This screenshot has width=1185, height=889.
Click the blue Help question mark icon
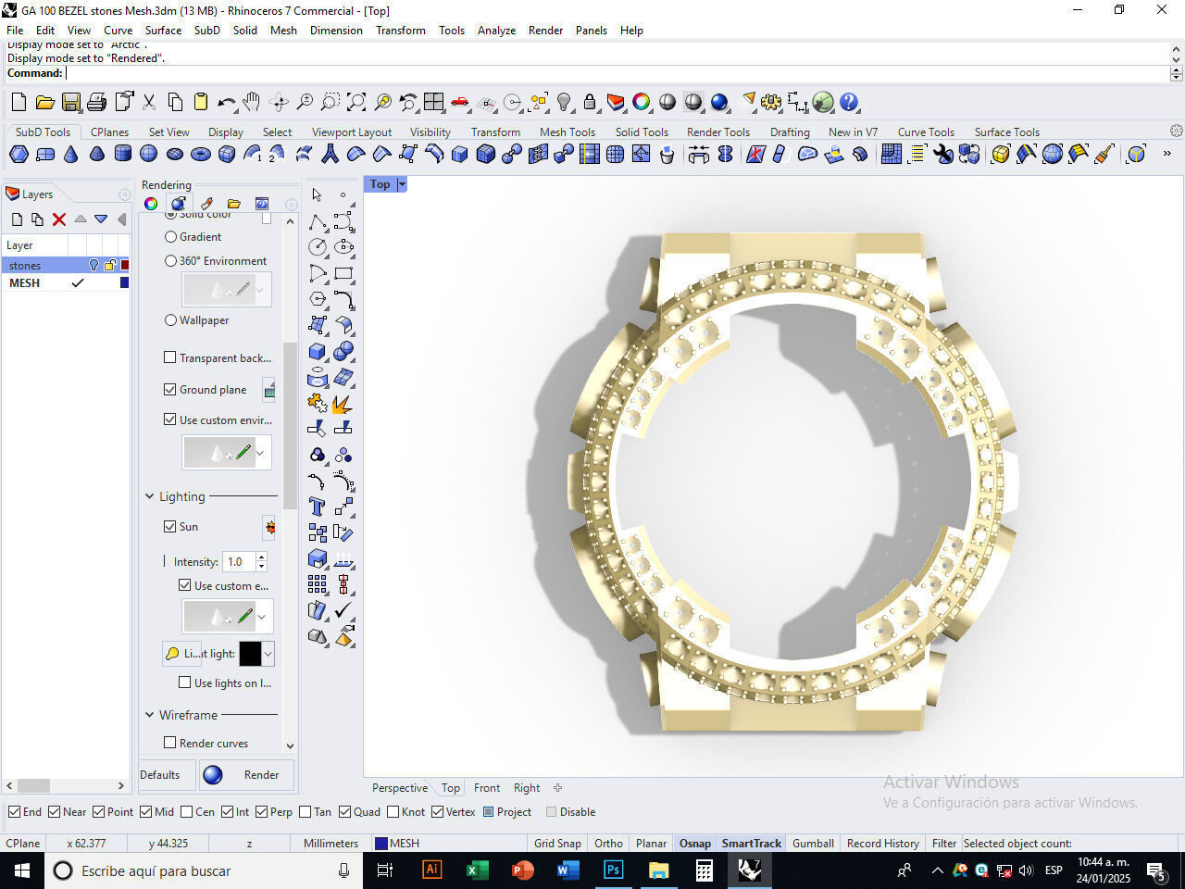tap(849, 103)
